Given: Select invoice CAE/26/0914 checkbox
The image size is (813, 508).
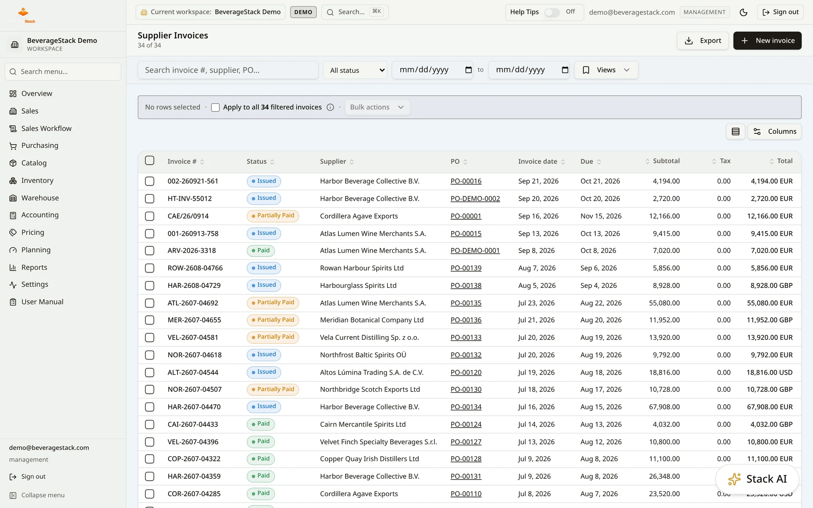Looking at the screenshot, I should [149, 216].
